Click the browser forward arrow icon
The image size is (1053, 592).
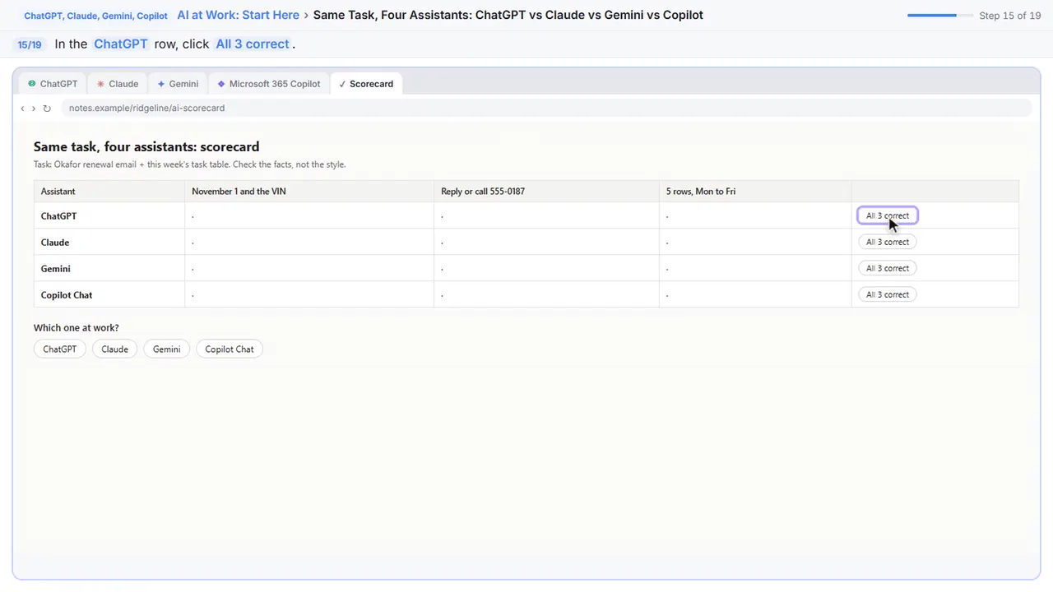(x=34, y=109)
